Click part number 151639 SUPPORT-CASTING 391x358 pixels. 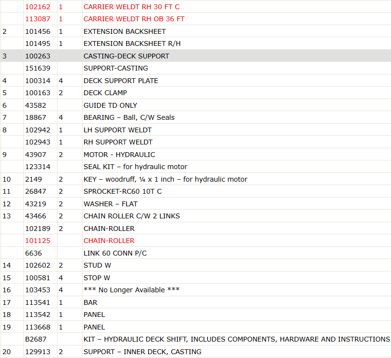pos(38,68)
